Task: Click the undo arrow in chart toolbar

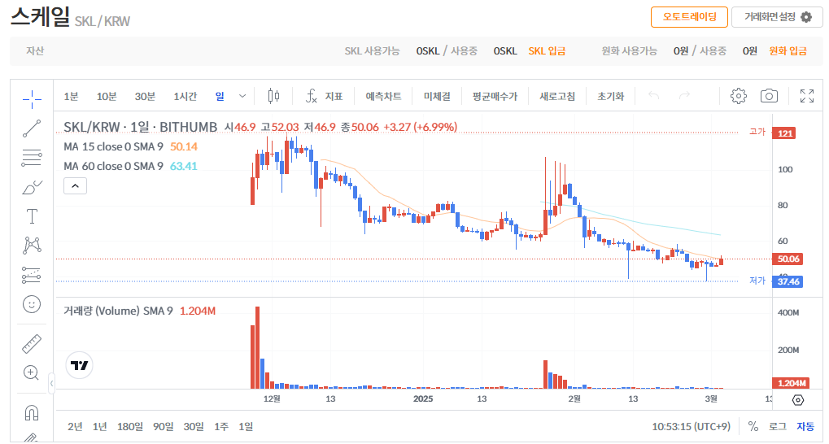Action: [654, 96]
